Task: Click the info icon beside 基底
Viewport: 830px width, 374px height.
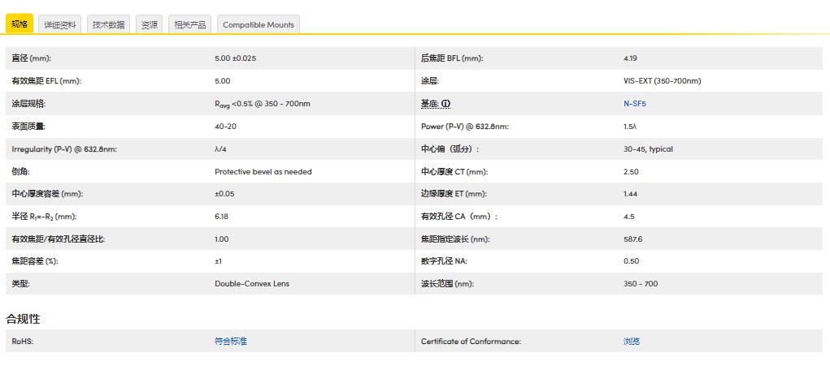Action: tap(445, 104)
